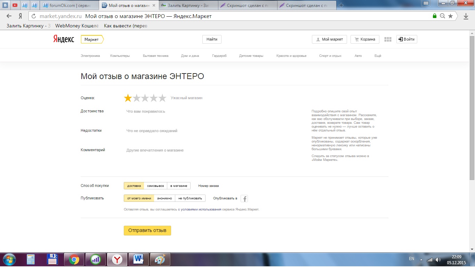Select the first rating star

pos(128,98)
